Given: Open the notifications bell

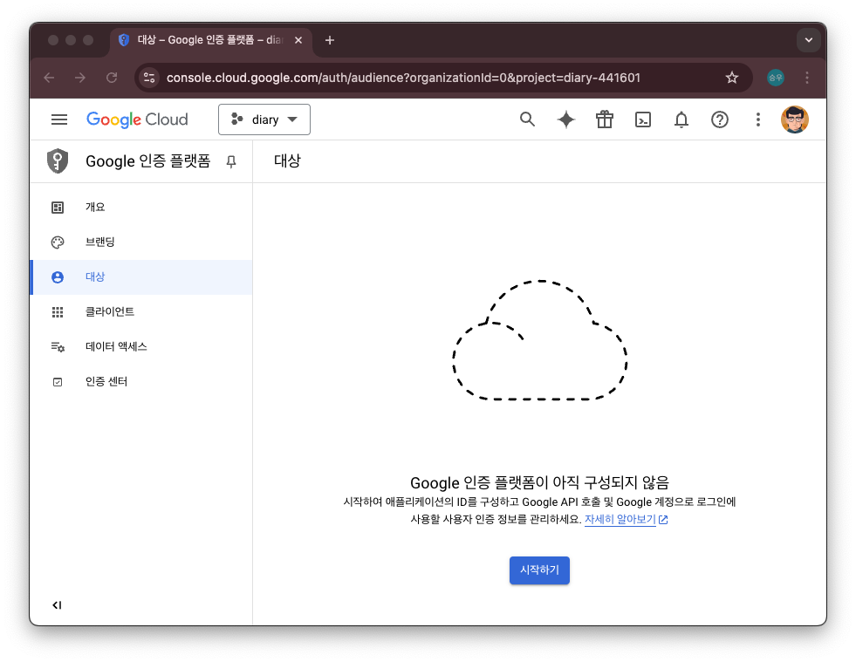Looking at the screenshot, I should (681, 119).
